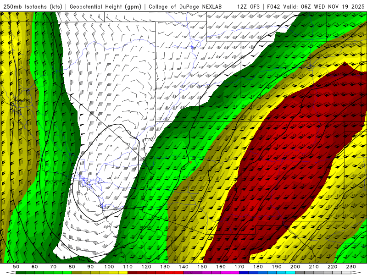Screen dimensions: 367x275
Task: Click the 130 knot legend label
Action: 165,267
